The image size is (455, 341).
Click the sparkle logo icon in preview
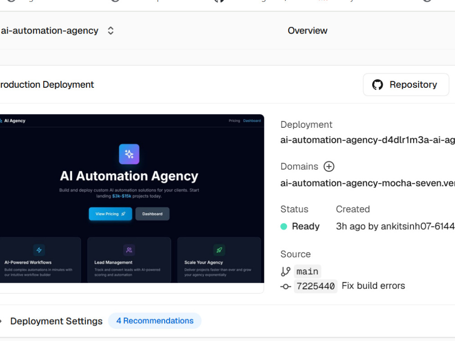pos(129,154)
